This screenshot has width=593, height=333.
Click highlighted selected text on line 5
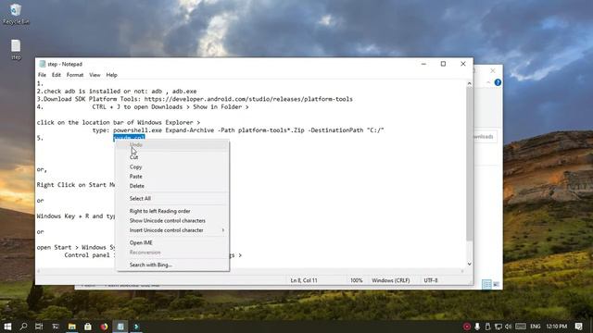tap(129, 138)
